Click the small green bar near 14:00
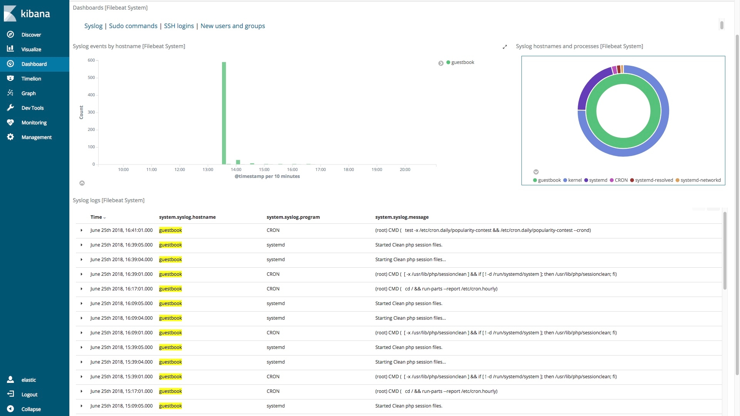Screen dimensions: 740x416 [238, 162]
